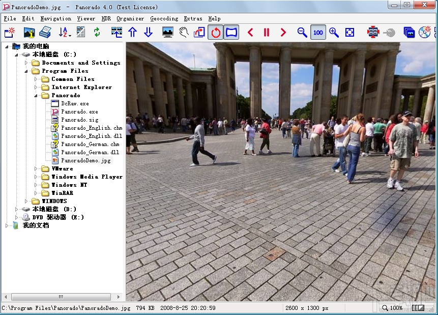Expand the WinRAR folder arrow
This screenshot has width=438, height=315.
[36, 193]
